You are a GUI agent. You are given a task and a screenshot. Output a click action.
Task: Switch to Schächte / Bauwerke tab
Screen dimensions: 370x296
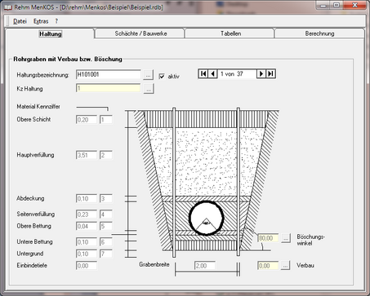pos(140,33)
